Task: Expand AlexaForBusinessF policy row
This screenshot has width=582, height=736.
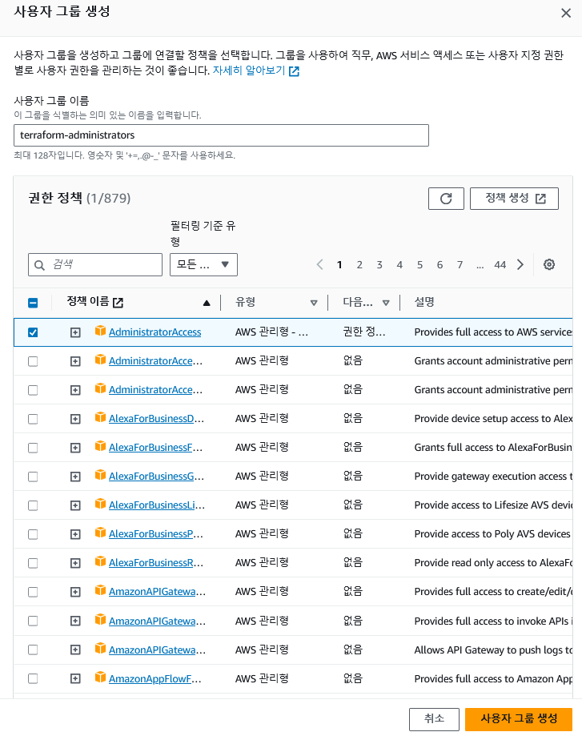Action: pyautogui.click(x=75, y=448)
